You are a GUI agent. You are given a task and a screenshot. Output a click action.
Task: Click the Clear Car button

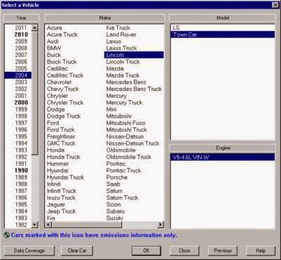tap(77, 251)
